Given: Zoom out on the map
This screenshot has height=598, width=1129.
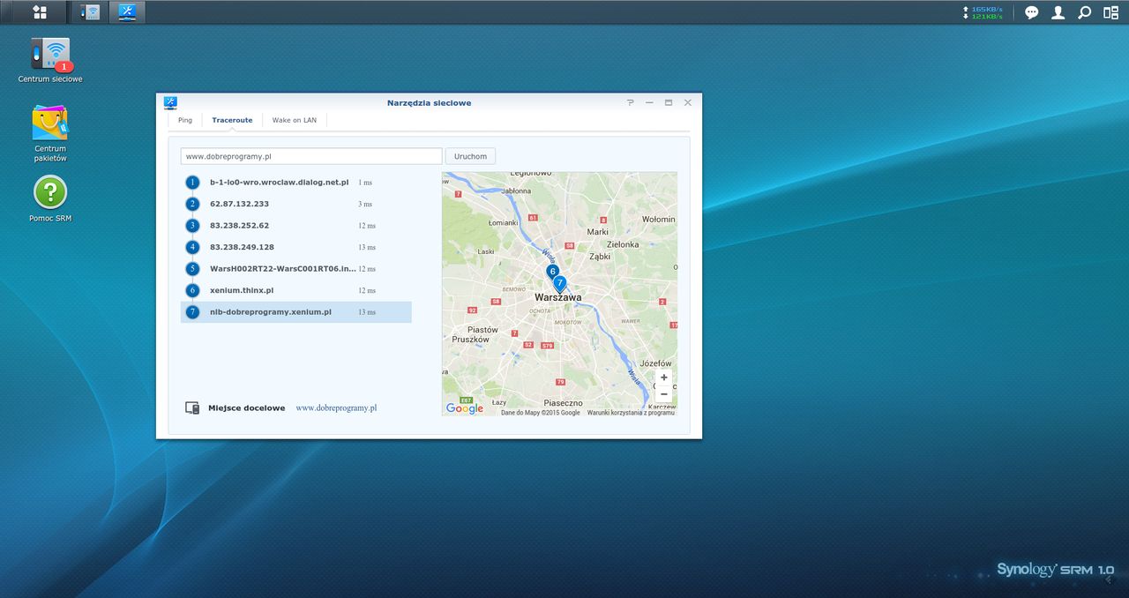Looking at the screenshot, I should [663, 393].
